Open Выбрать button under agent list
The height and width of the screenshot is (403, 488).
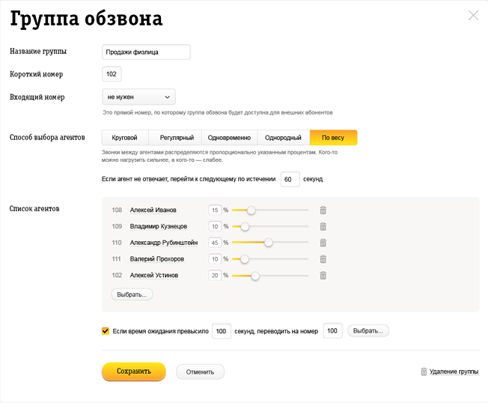(132, 294)
